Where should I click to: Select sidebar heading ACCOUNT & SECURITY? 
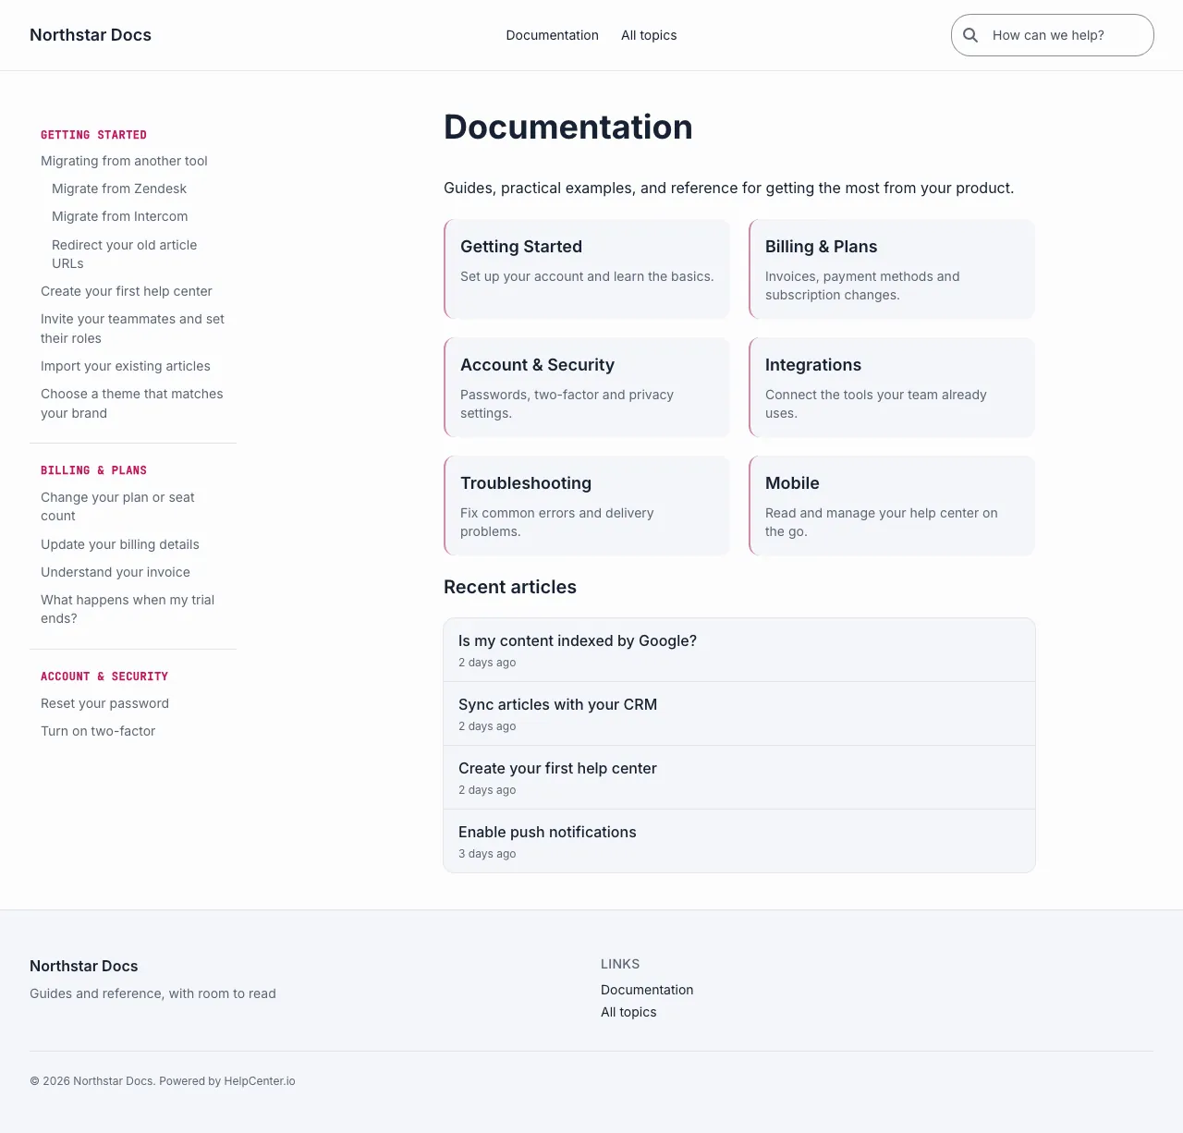pyautogui.click(x=104, y=676)
